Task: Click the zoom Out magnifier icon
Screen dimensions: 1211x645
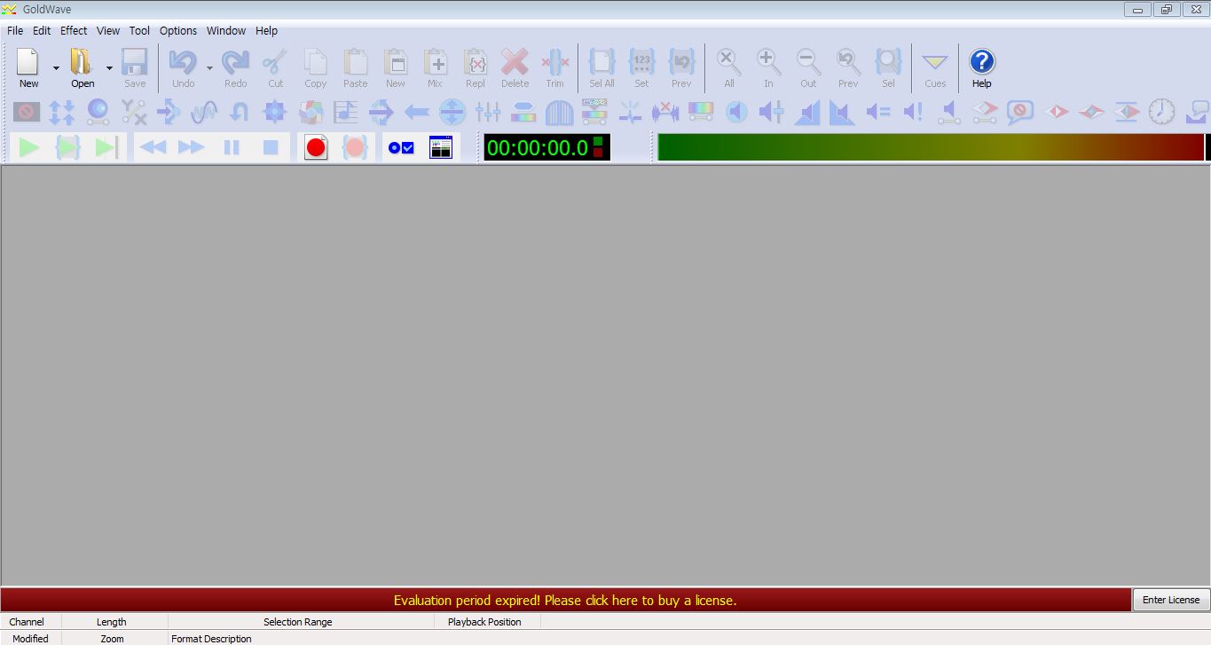Action: click(x=808, y=67)
